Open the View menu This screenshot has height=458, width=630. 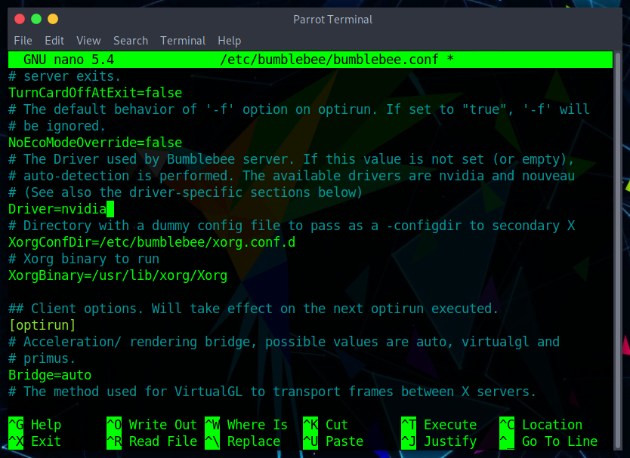click(88, 41)
